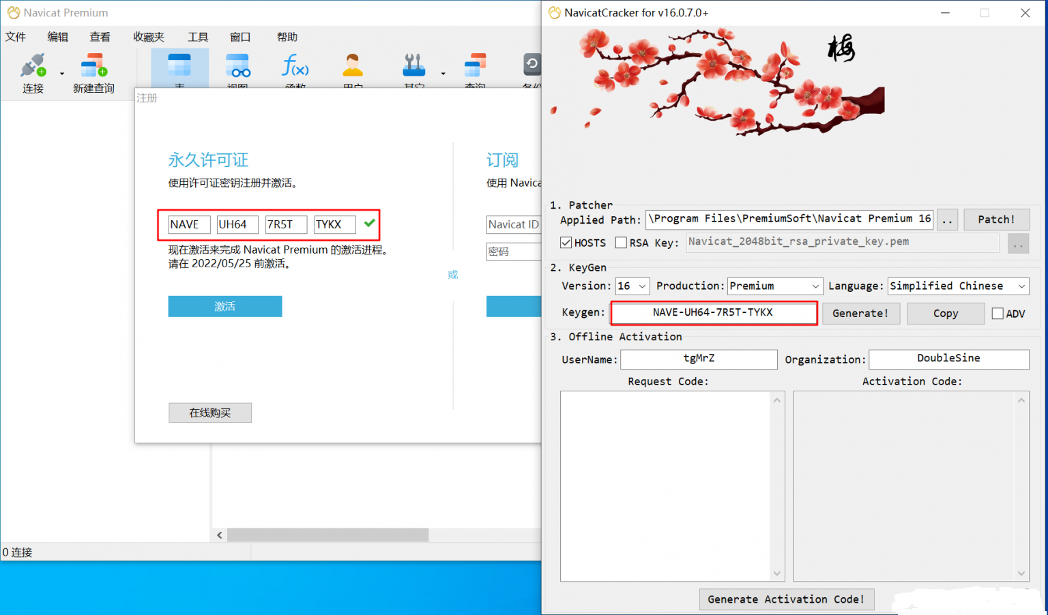Click inside the Request Code text area
This screenshot has width=1048, height=615.
click(x=666, y=486)
